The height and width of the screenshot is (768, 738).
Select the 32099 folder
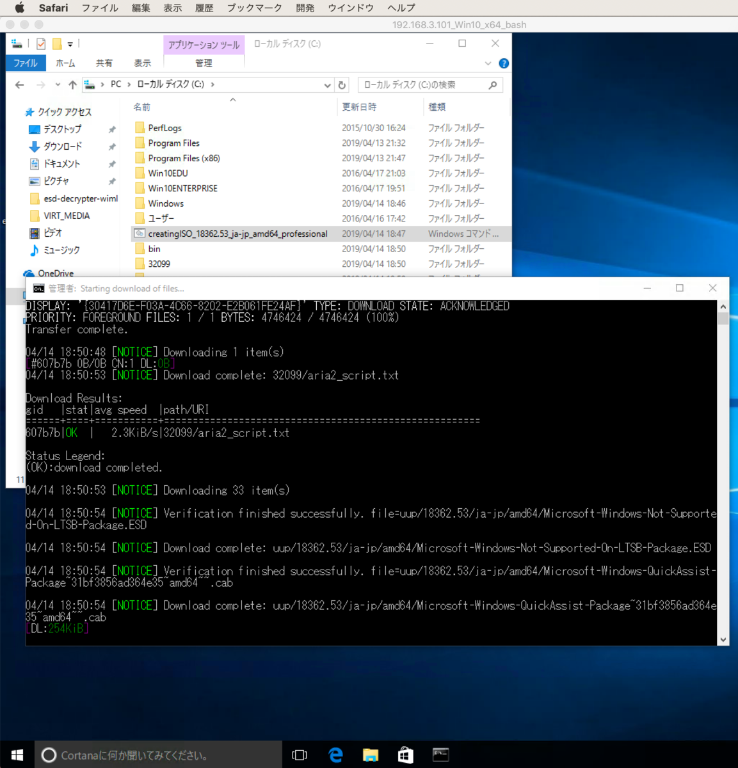(159, 264)
